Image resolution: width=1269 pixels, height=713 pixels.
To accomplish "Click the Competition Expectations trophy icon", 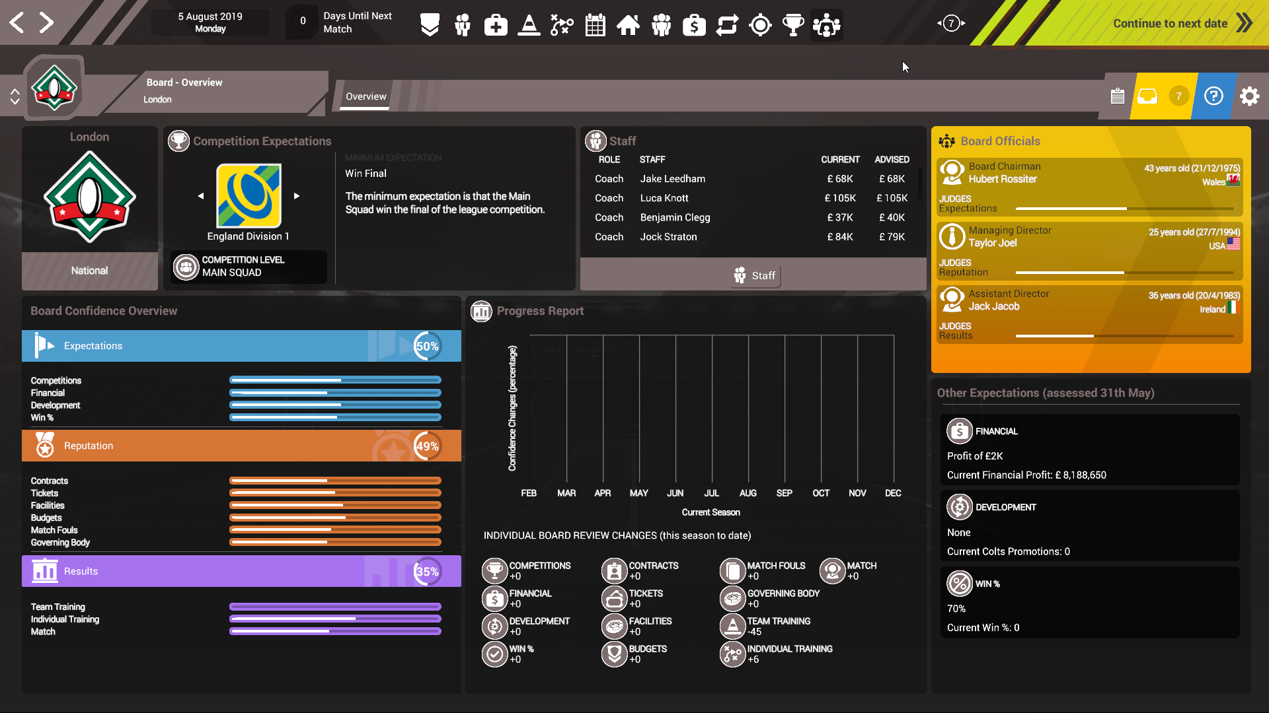I will click(x=178, y=141).
